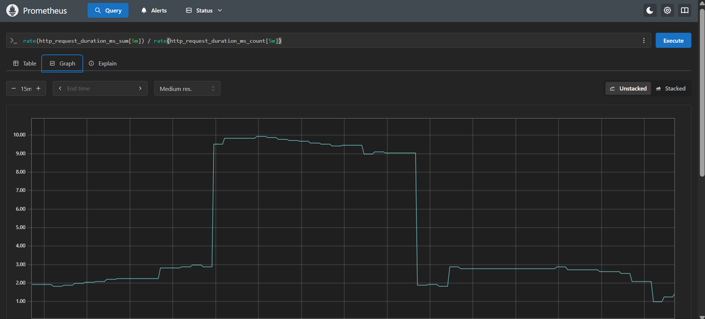Screen dimensions: 705x319
Task: Open the query options three-dot menu
Action: pos(644,41)
